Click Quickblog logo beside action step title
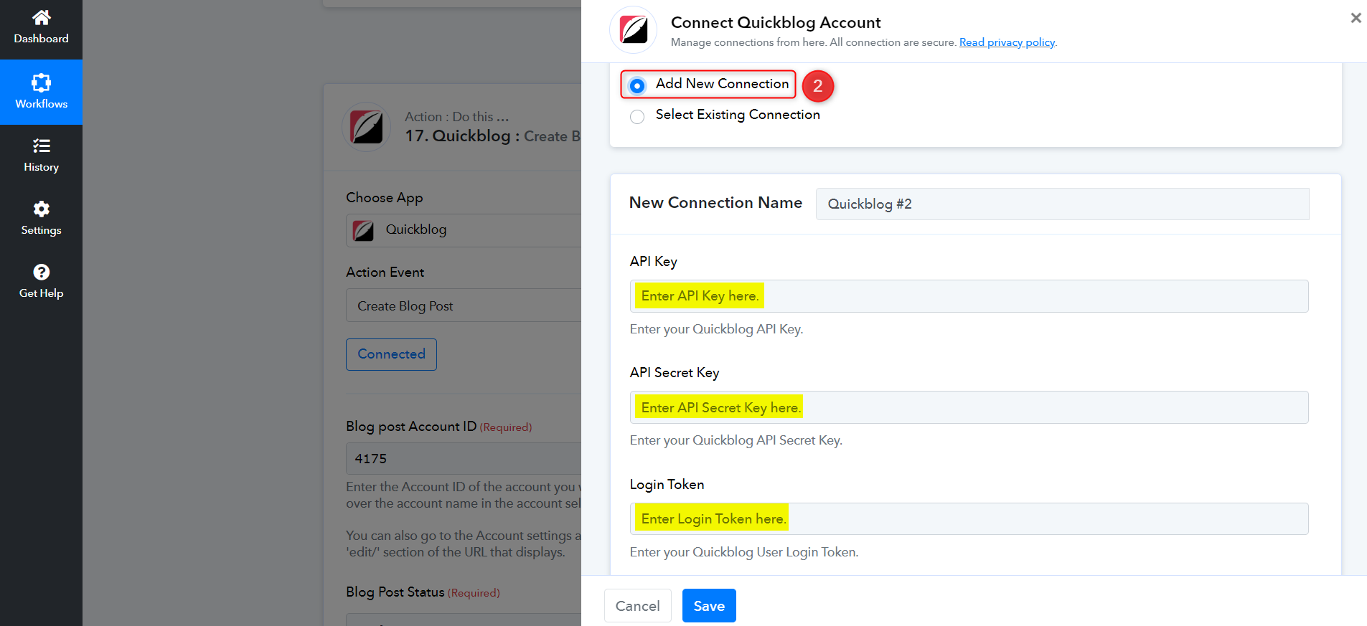Viewport: 1367px width, 626px height. 367,127
